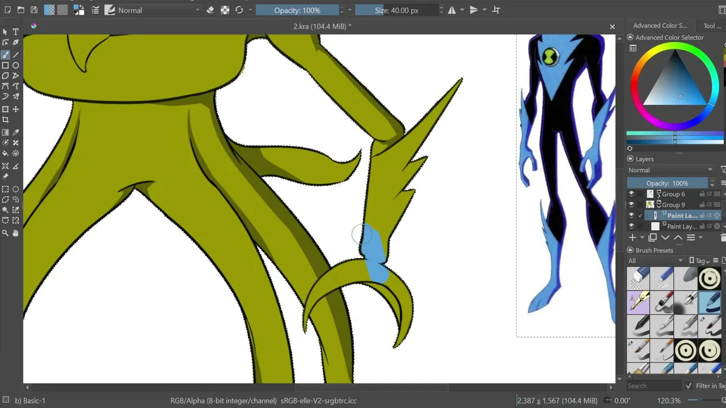Image resolution: width=726 pixels, height=408 pixels.
Task: Open the Layers blending mode dropdown
Action: (671, 170)
